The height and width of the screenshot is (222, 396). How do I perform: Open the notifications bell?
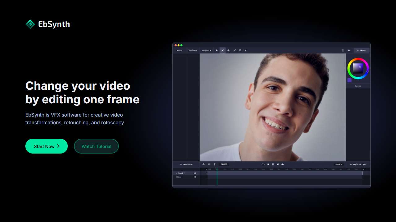pyautogui.click(x=349, y=50)
